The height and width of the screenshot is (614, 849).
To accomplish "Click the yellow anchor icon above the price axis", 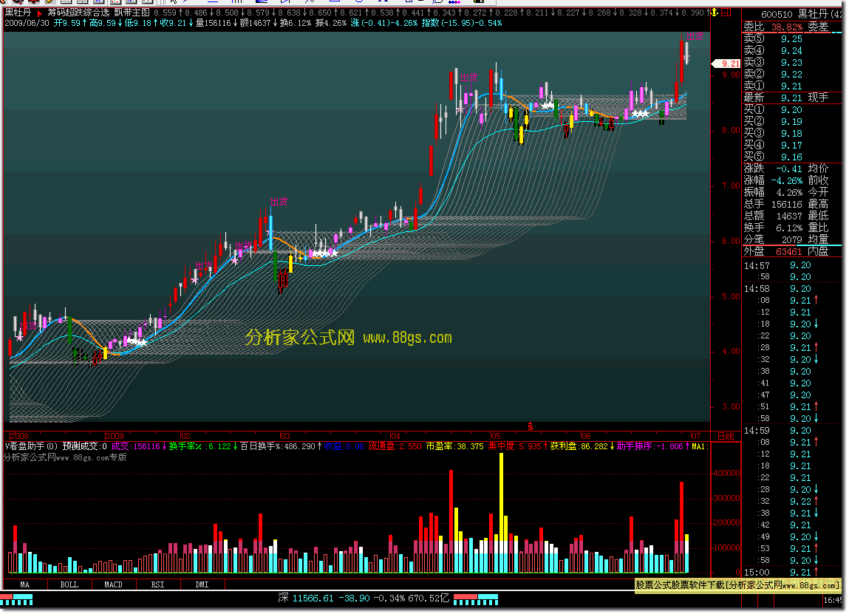I will 714,12.
